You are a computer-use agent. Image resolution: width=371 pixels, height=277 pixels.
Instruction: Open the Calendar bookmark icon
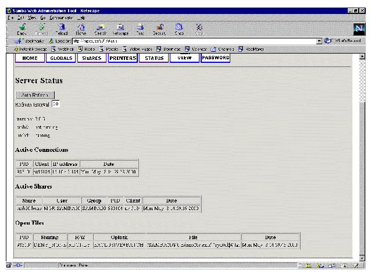point(187,49)
